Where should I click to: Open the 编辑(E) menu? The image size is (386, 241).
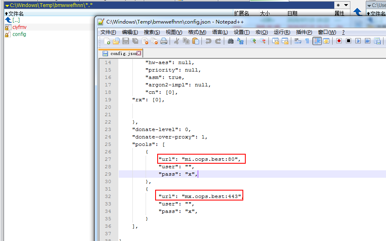coord(130,32)
